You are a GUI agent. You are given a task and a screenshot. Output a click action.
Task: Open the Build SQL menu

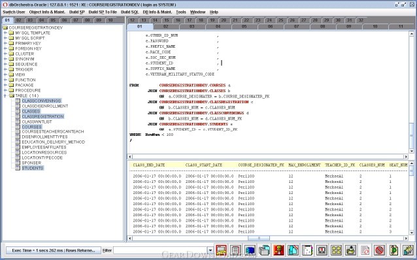tap(130, 12)
